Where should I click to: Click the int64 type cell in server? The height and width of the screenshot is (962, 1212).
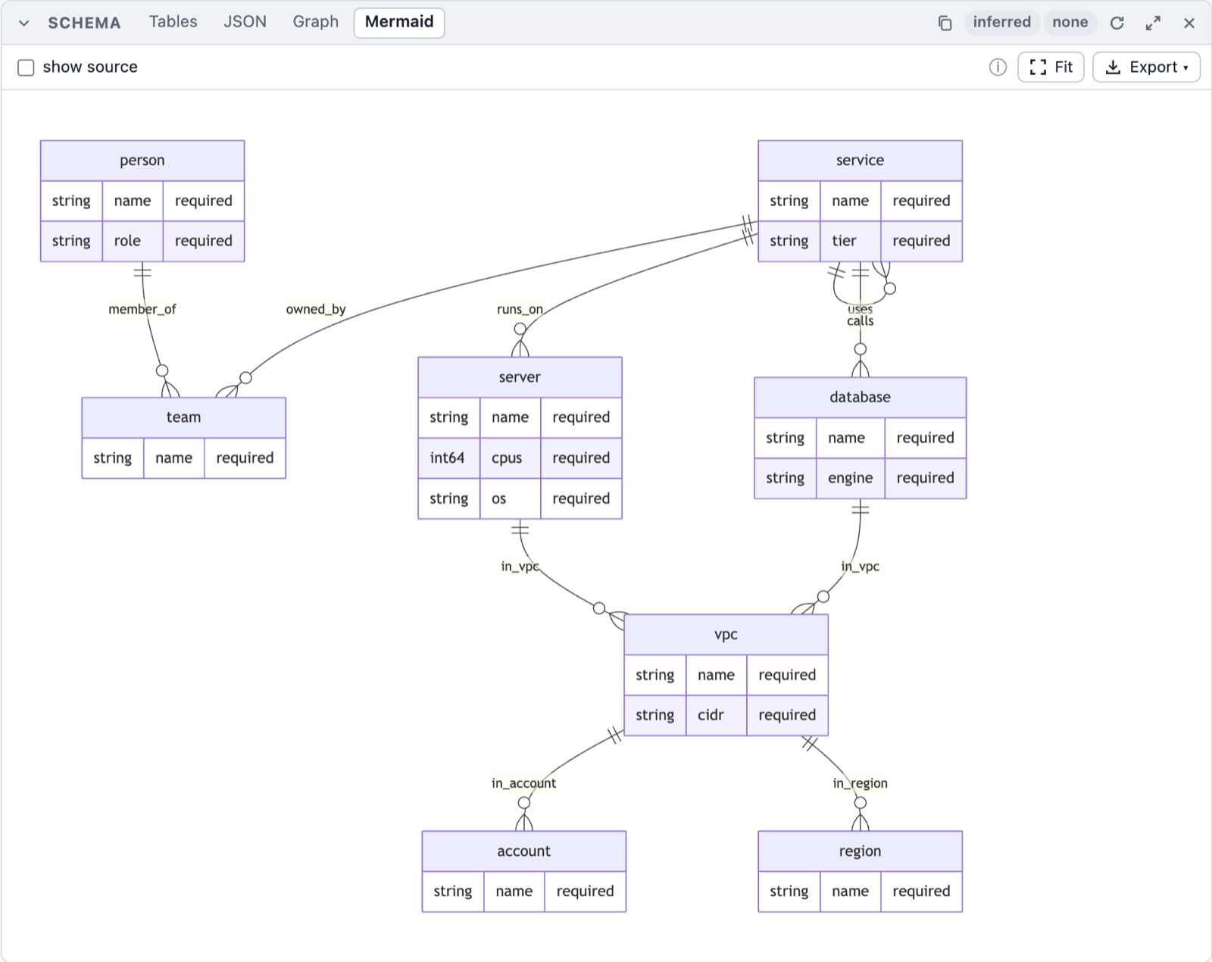coord(449,458)
